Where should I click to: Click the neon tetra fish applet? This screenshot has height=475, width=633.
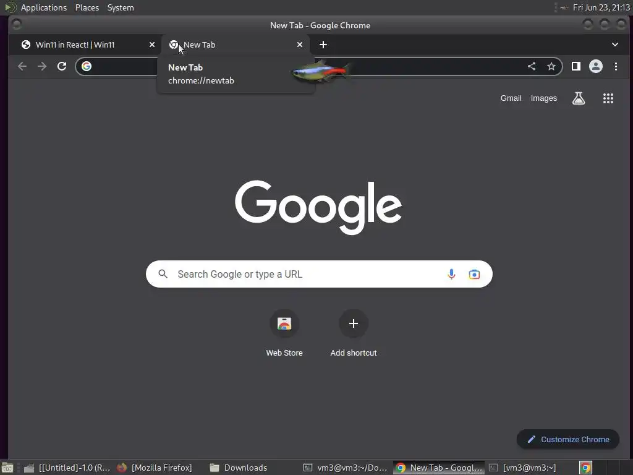(x=321, y=71)
